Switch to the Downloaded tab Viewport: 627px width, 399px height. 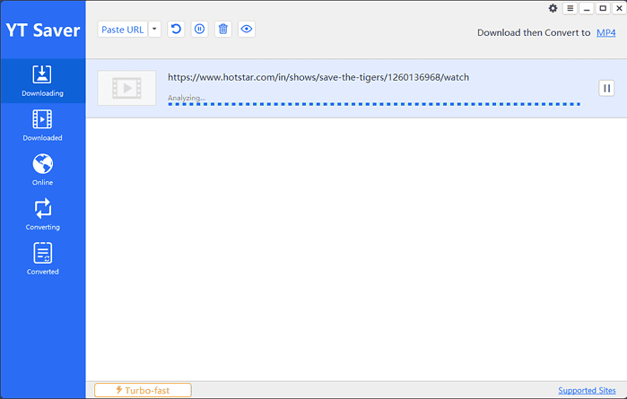(42, 126)
